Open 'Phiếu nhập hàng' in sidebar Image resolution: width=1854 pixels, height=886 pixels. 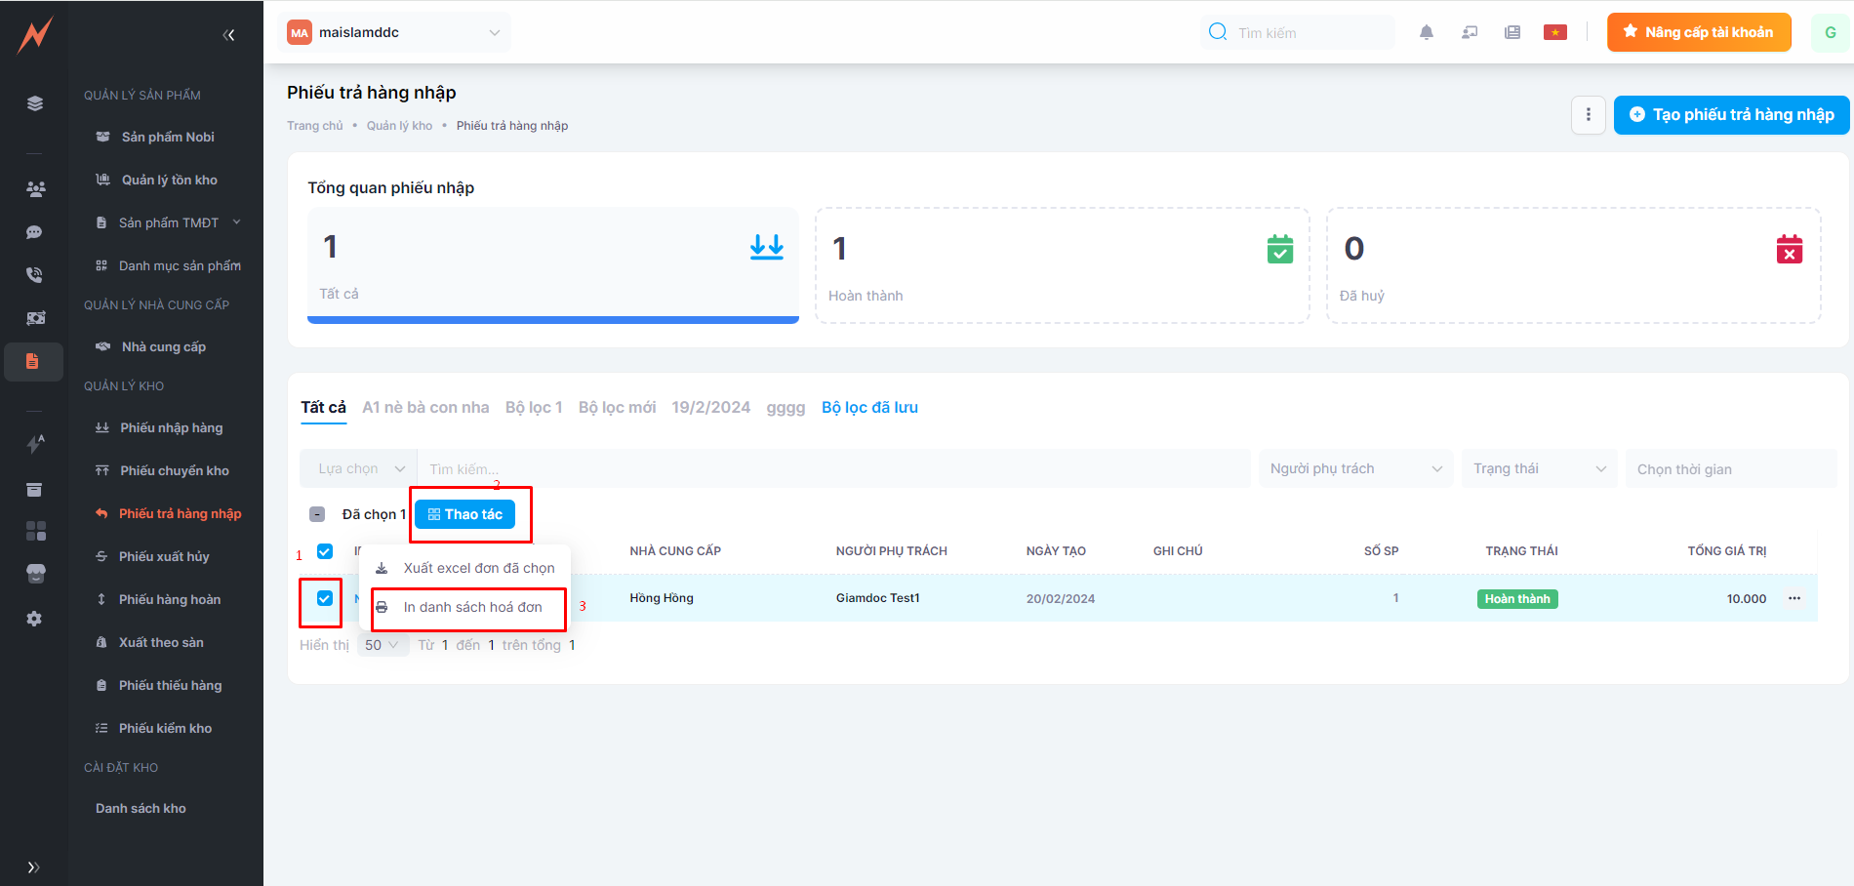(171, 427)
